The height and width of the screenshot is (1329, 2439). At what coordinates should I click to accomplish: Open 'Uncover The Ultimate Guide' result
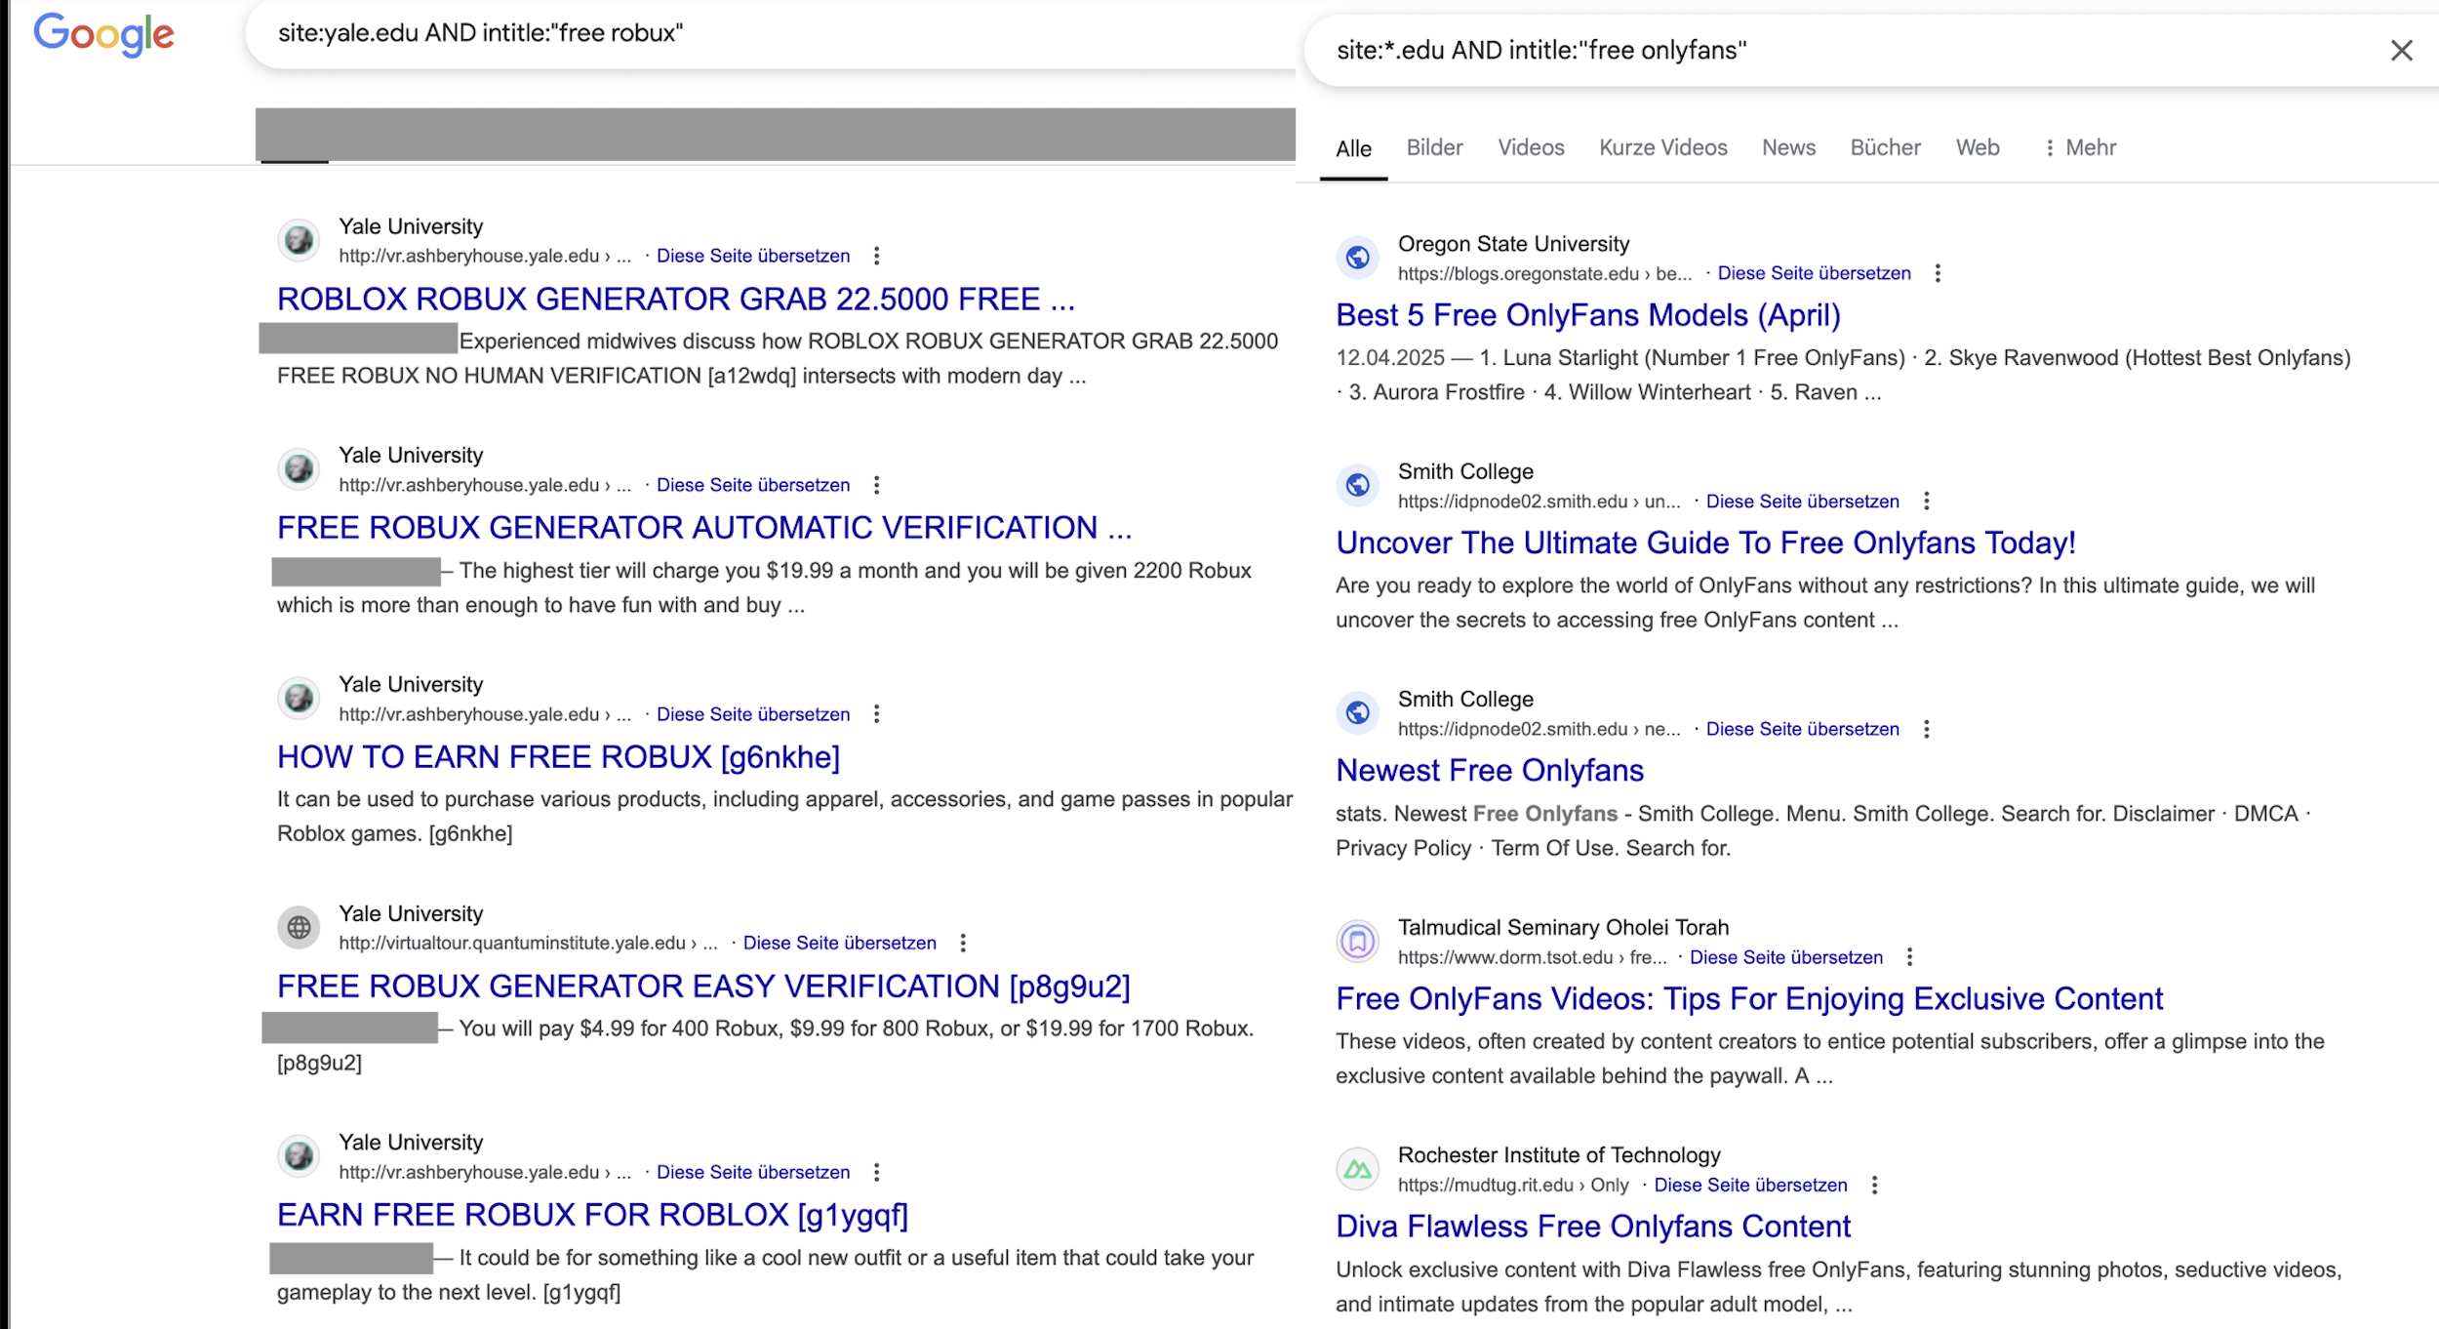coord(1705,543)
